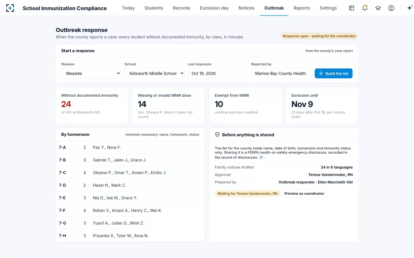The height and width of the screenshot is (258, 414).
Task: Switch to the Today tab
Action: click(x=128, y=8)
